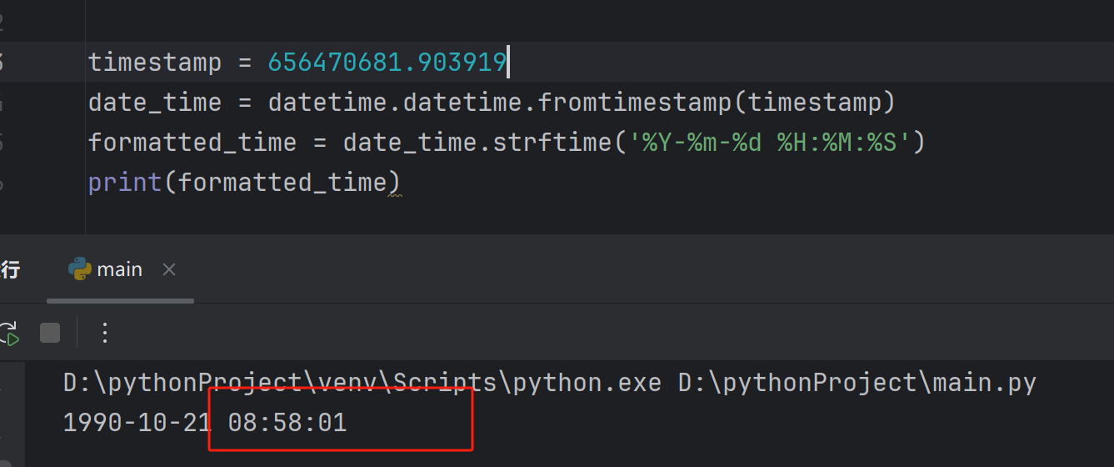This screenshot has width=1114, height=467.
Task: Click the Python logo on main tab
Action: coord(80,269)
